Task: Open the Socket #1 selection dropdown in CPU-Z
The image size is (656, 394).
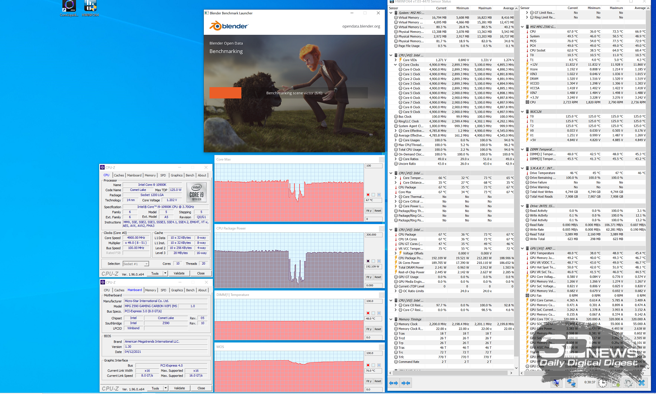Action: tap(136, 264)
